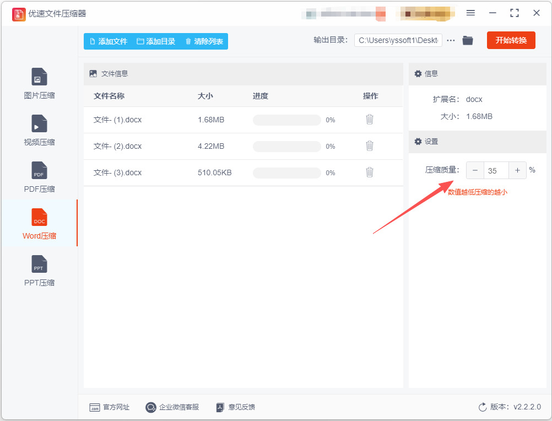The height and width of the screenshot is (421, 552).
Task: Click the 信息 gear icon
Action: point(418,74)
